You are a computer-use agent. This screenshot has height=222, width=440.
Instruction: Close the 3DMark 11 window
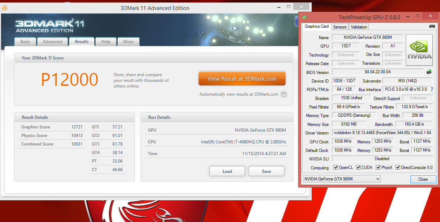[x=301, y=7]
